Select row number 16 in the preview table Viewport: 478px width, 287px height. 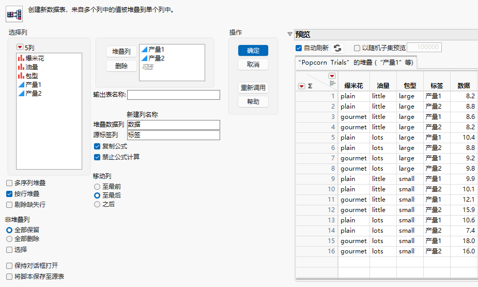coord(317,251)
